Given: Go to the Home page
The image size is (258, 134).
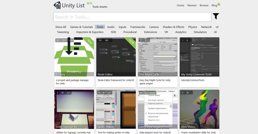Looking at the screenshot, I should click(180, 5).
